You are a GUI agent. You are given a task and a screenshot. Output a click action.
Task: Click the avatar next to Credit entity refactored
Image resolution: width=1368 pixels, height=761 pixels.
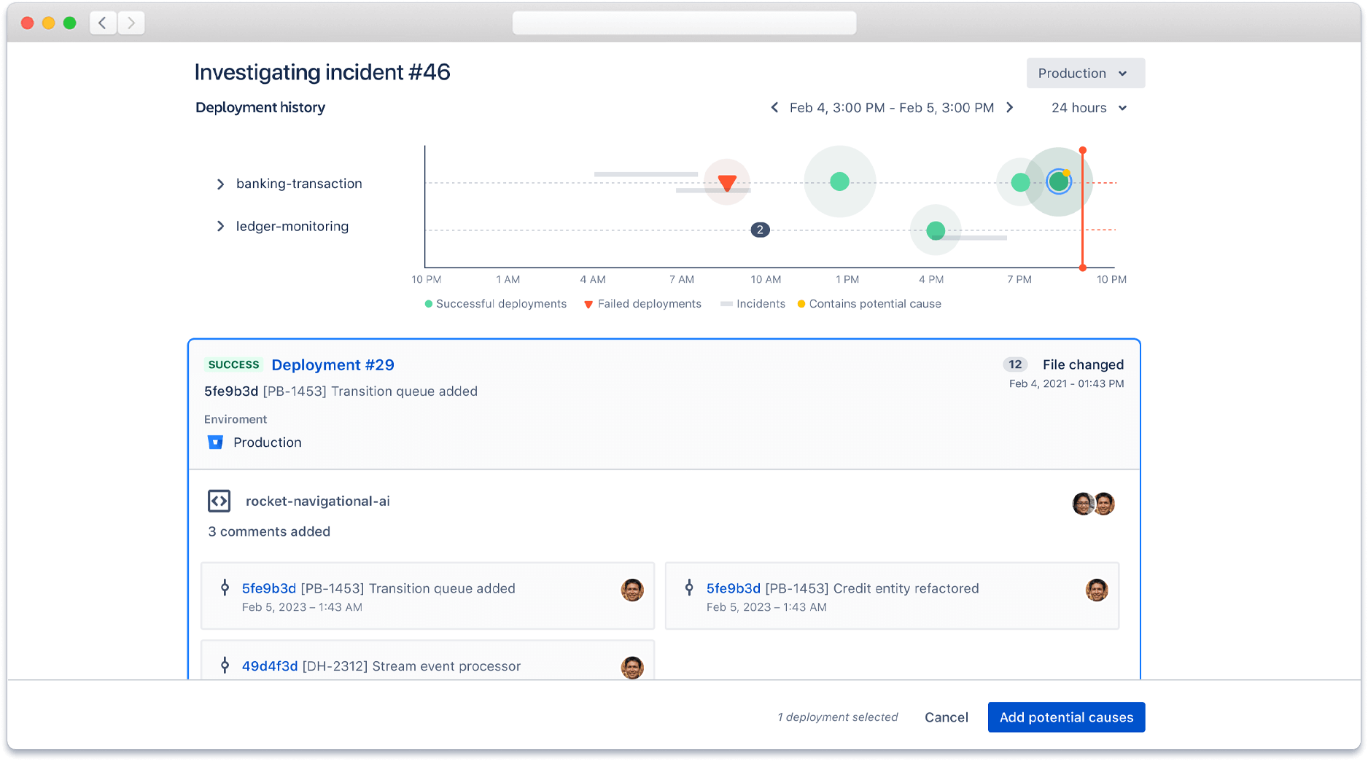(1096, 591)
